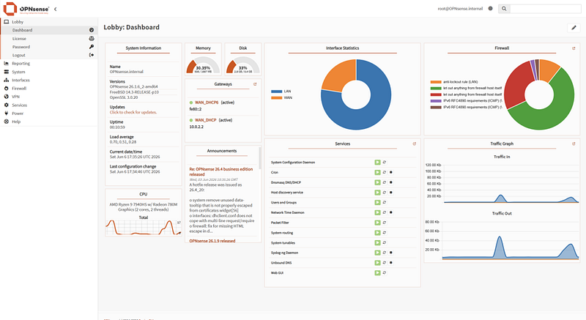The height and width of the screenshot is (320, 586).
Task: Open the Gateways widget external link icon
Action: coord(255,84)
